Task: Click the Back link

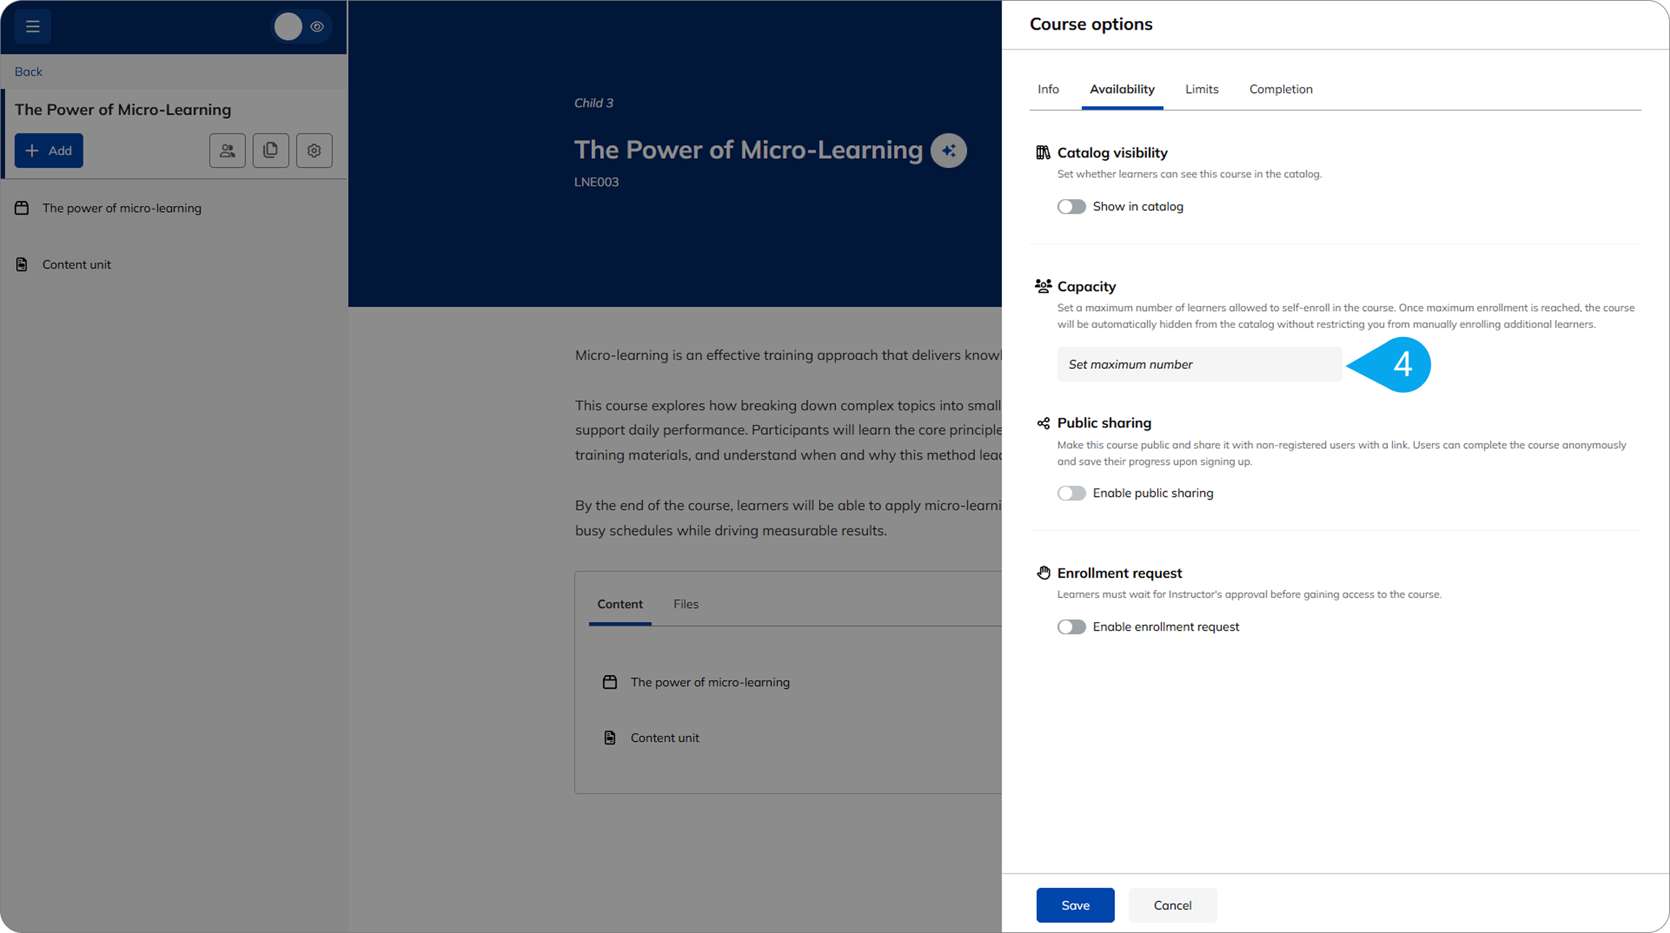Action: [28, 72]
